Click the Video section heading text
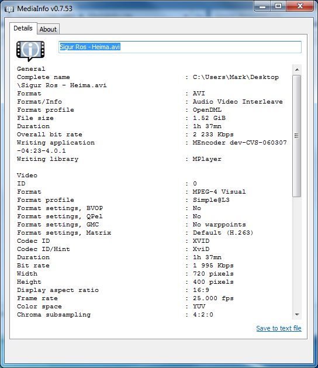 27,176
